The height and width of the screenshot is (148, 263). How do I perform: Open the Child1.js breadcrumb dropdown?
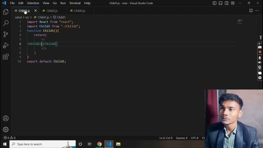(42, 17)
